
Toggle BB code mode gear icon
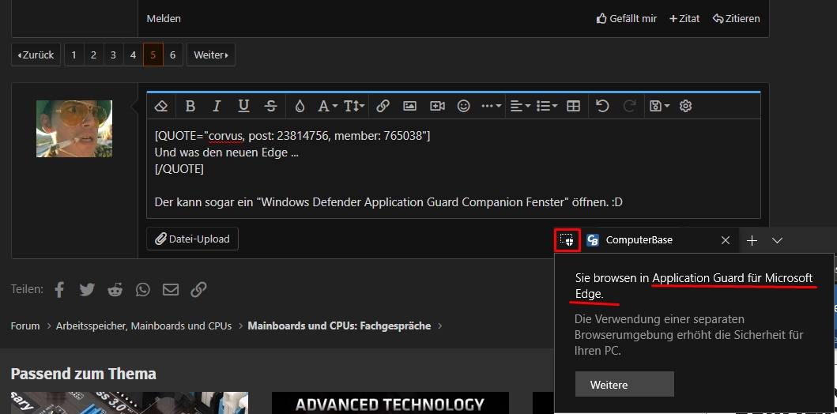[685, 106]
